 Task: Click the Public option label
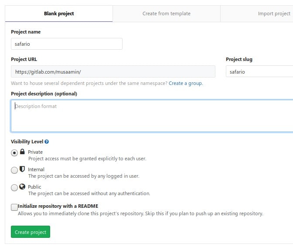point(34,187)
